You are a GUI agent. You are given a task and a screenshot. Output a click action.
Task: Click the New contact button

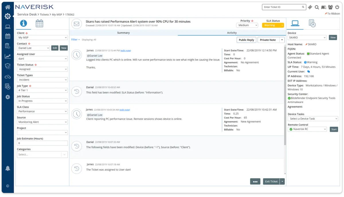pos(64,48)
